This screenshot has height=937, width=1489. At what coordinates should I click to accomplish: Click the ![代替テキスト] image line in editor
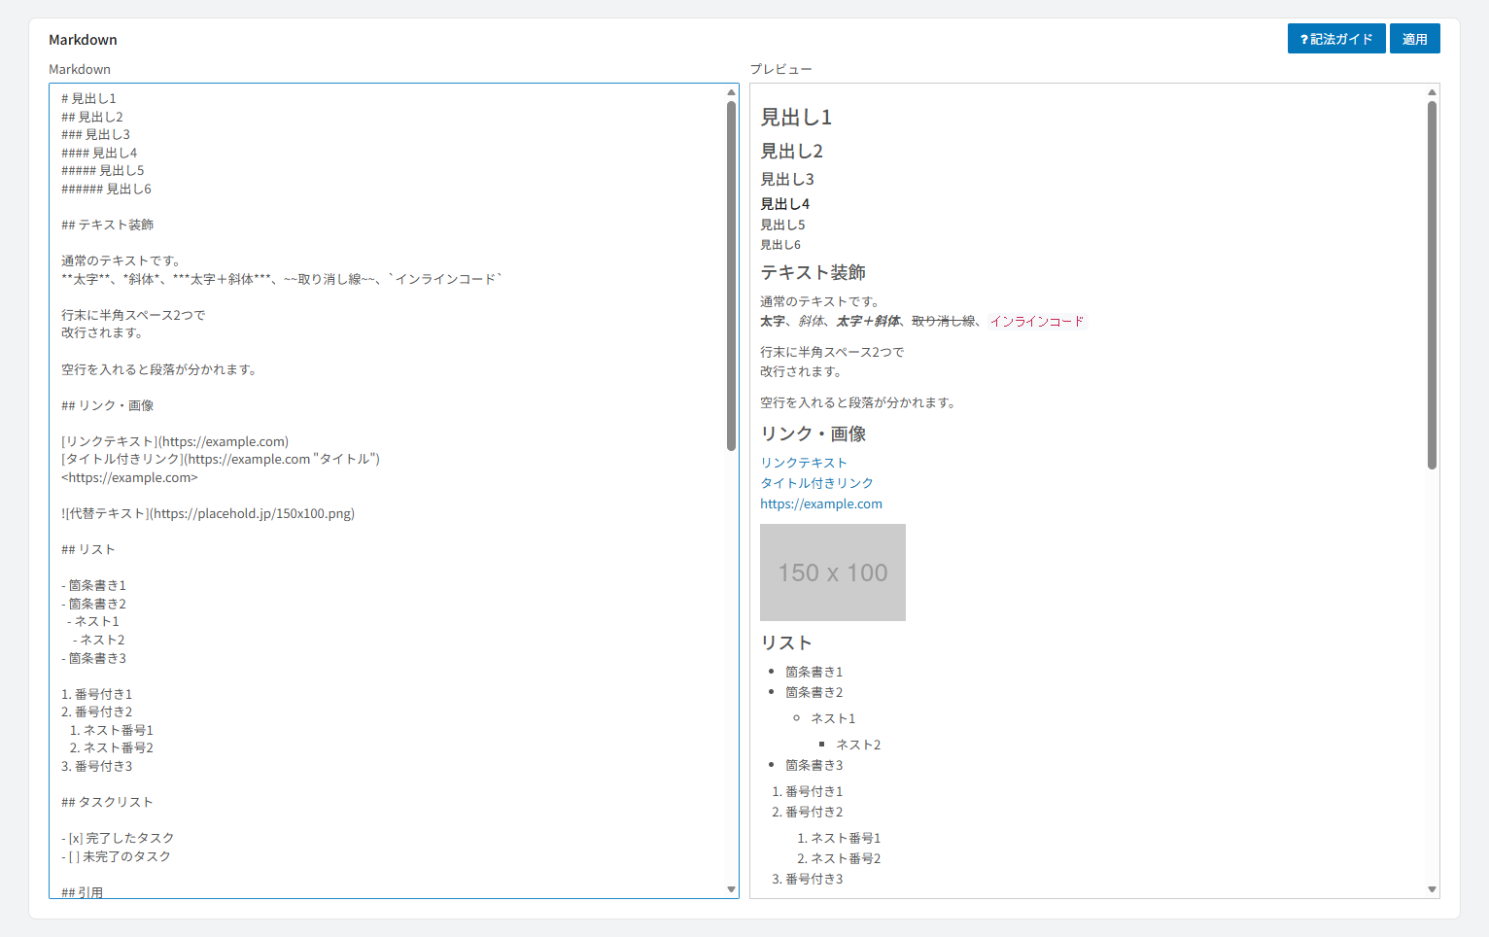208,513
